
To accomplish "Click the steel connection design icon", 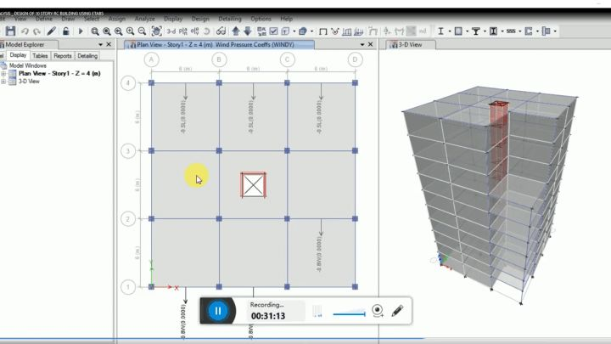I will coord(547,31).
